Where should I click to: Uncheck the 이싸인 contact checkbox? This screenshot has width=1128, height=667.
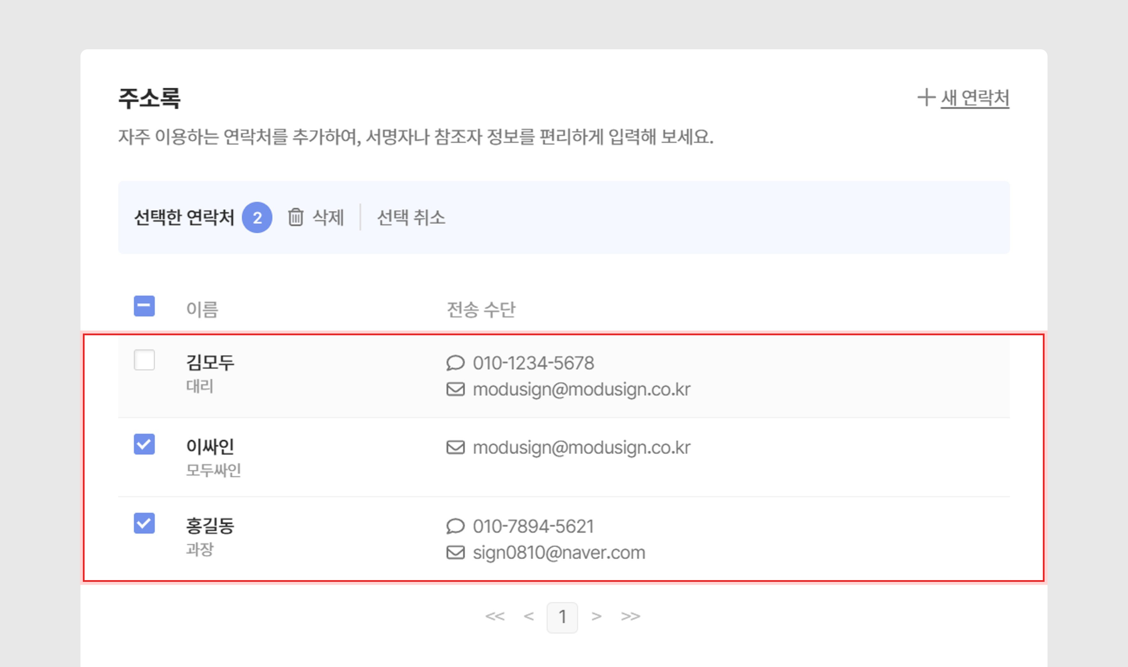pos(144,444)
